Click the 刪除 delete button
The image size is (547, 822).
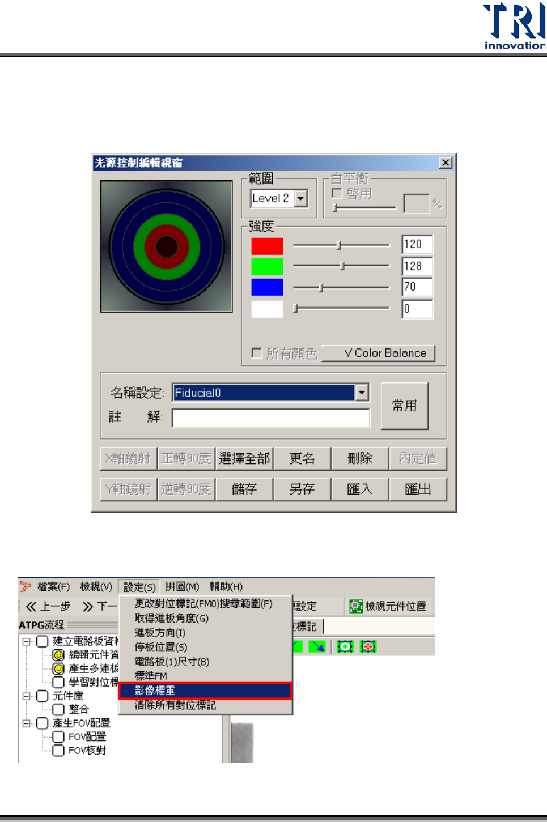pyautogui.click(x=360, y=458)
